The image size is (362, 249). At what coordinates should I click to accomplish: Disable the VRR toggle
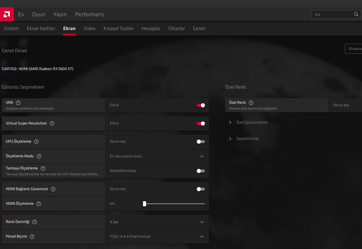[201, 105]
